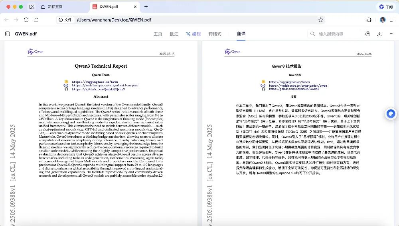Click the github.com link in translated page

pos(294,89)
